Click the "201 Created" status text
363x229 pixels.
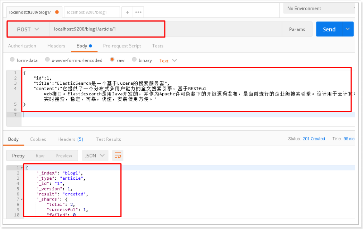314,139
